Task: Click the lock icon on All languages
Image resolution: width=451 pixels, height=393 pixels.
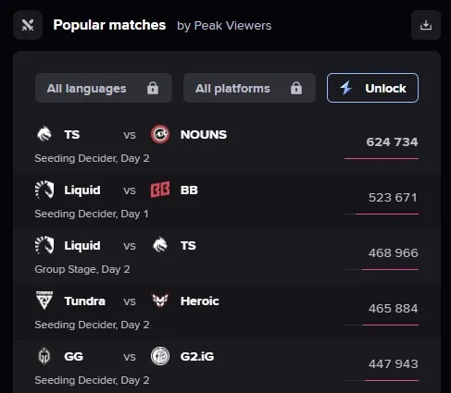Action: [153, 88]
